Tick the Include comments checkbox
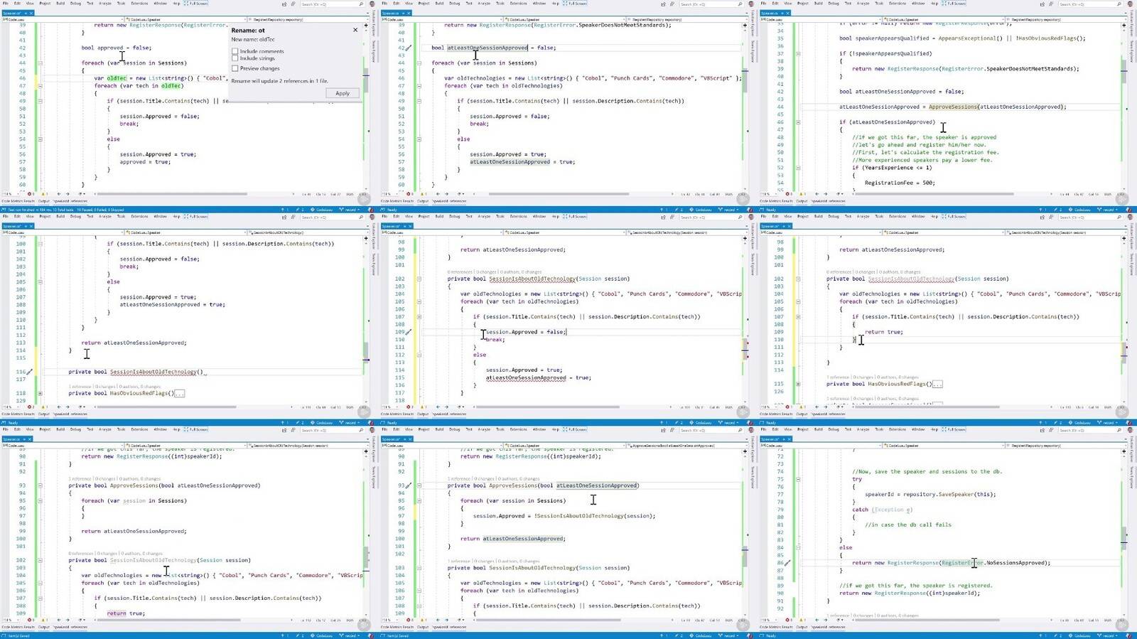This screenshot has width=1137, height=639. click(235, 51)
